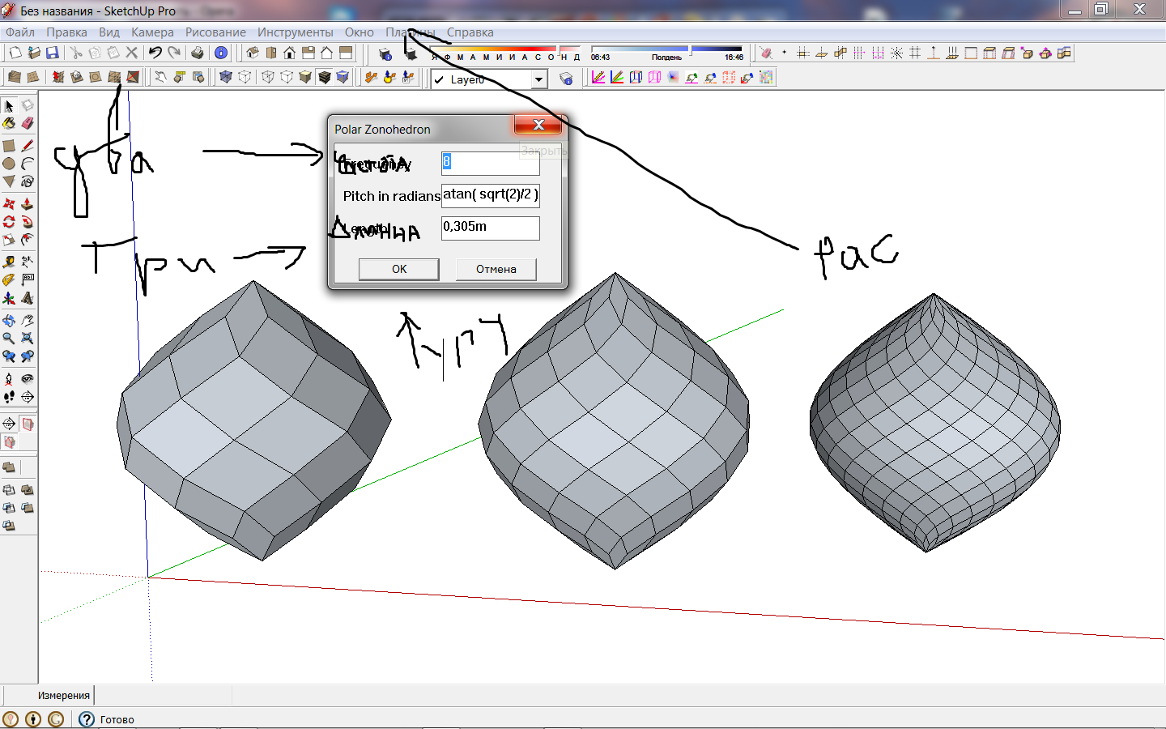Open the Камера menu
1166x729 pixels.
tap(152, 32)
